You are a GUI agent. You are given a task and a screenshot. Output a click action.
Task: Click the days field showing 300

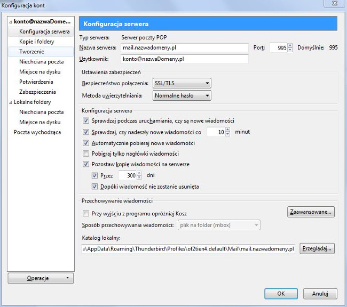point(127,175)
